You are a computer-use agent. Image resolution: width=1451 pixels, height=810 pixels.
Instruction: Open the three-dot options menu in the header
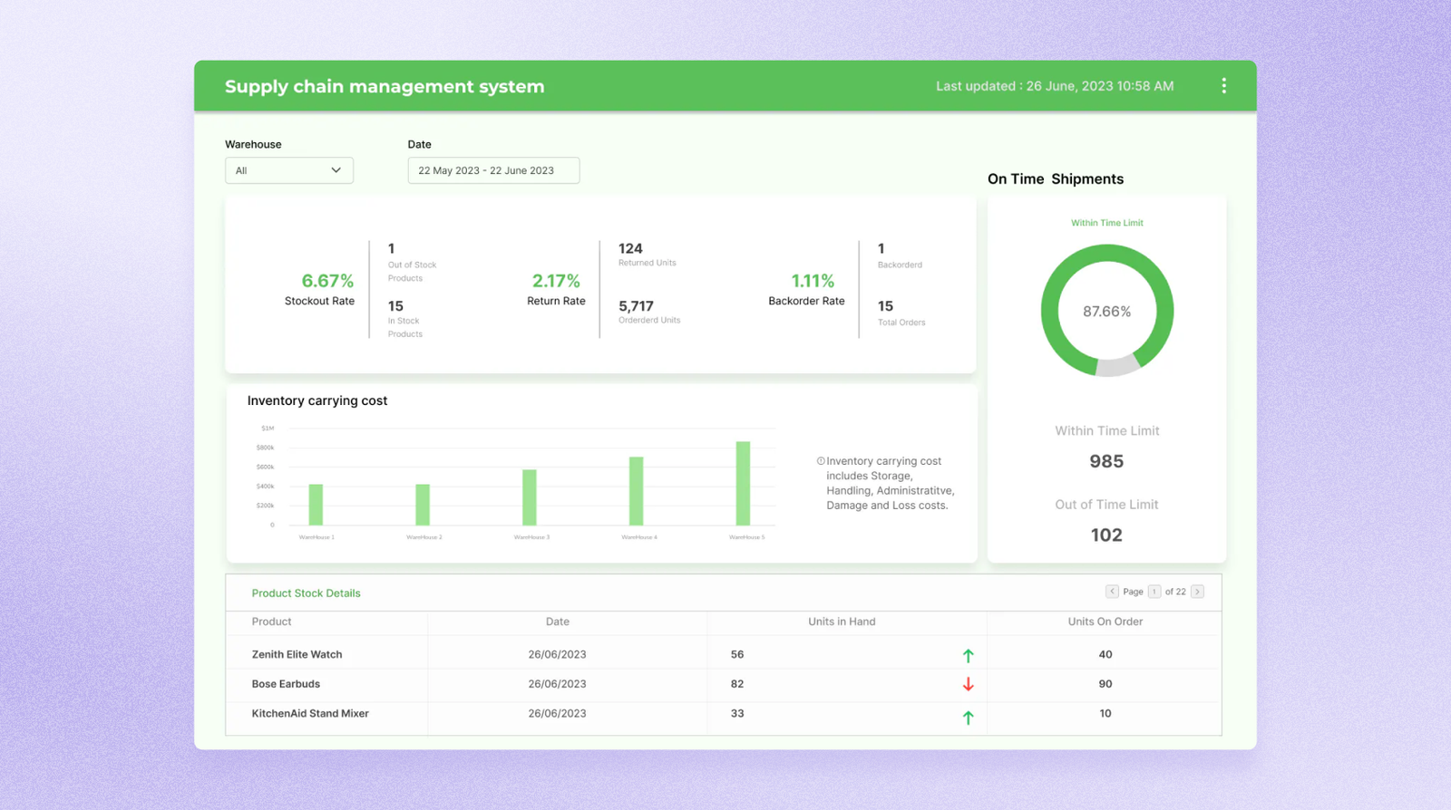(x=1223, y=86)
